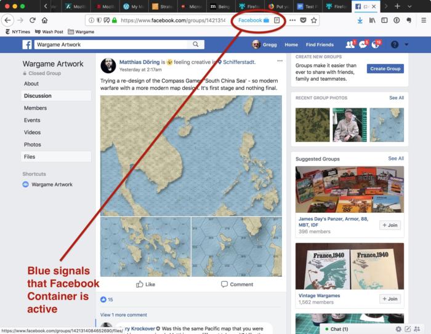Open tracking protection shield in address bar
Screen dimensions: 431x334
coord(99,20)
